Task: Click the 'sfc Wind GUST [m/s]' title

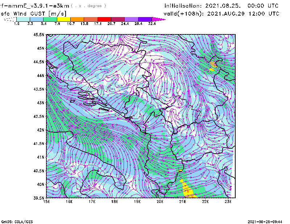Action: [33, 14]
